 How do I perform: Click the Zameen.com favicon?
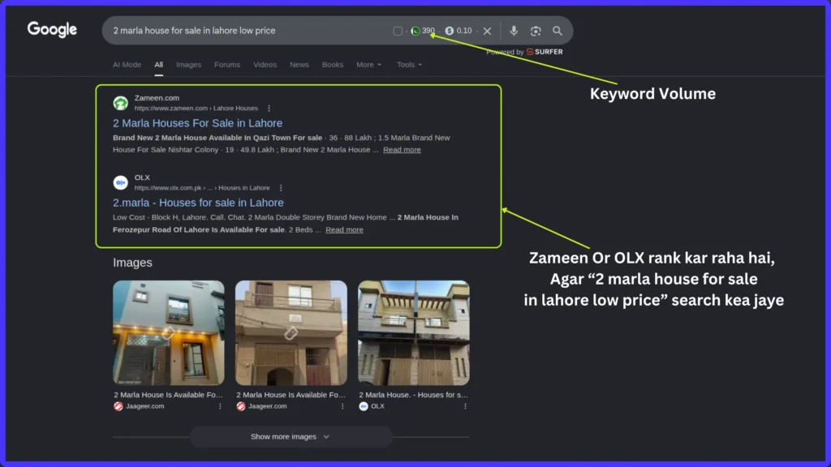120,103
